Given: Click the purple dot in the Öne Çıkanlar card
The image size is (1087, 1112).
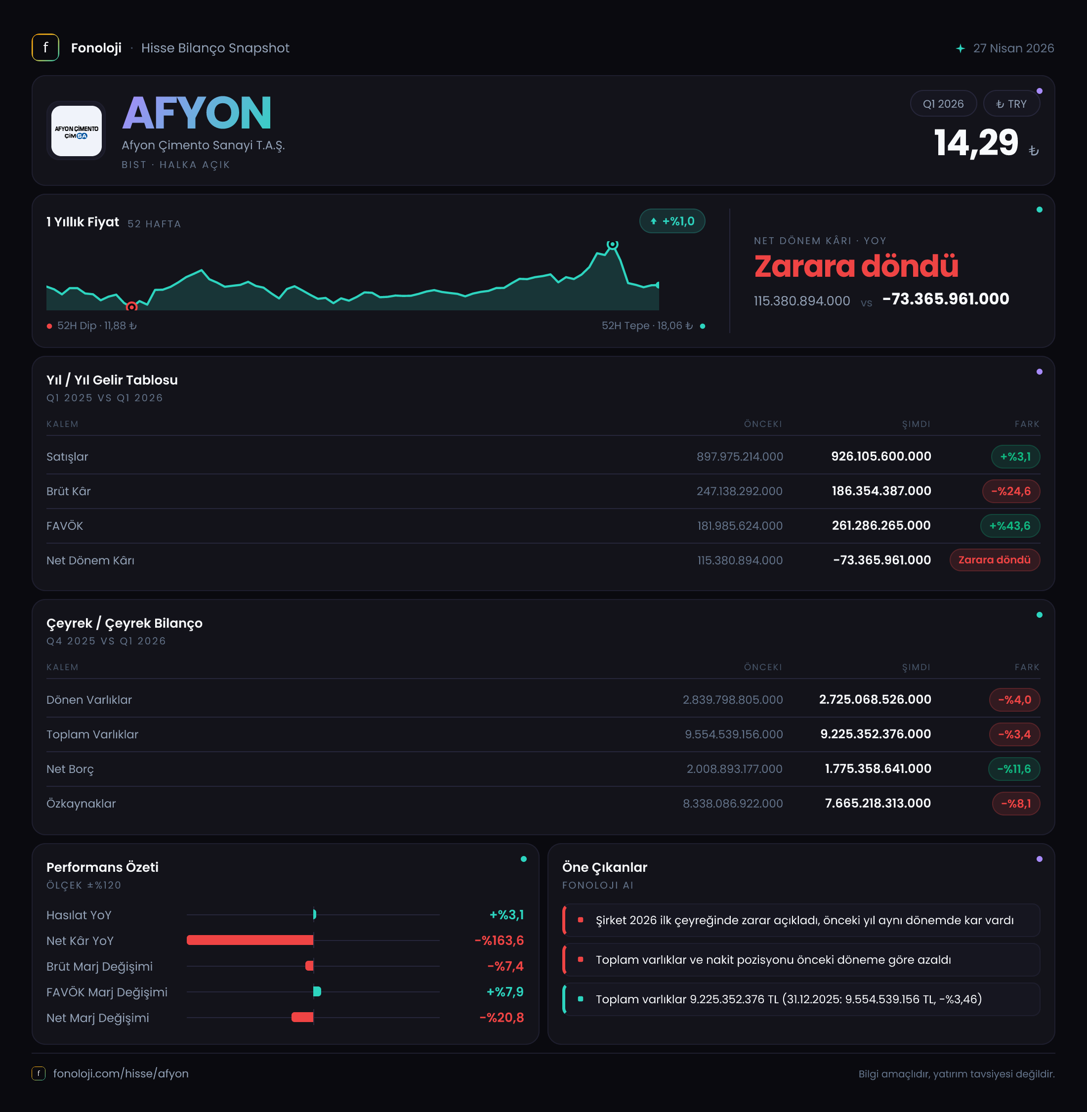Looking at the screenshot, I should click(1039, 859).
